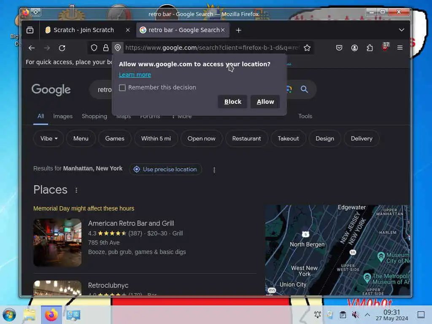Click the uBlock extension badge showing 17

click(385, 47)
